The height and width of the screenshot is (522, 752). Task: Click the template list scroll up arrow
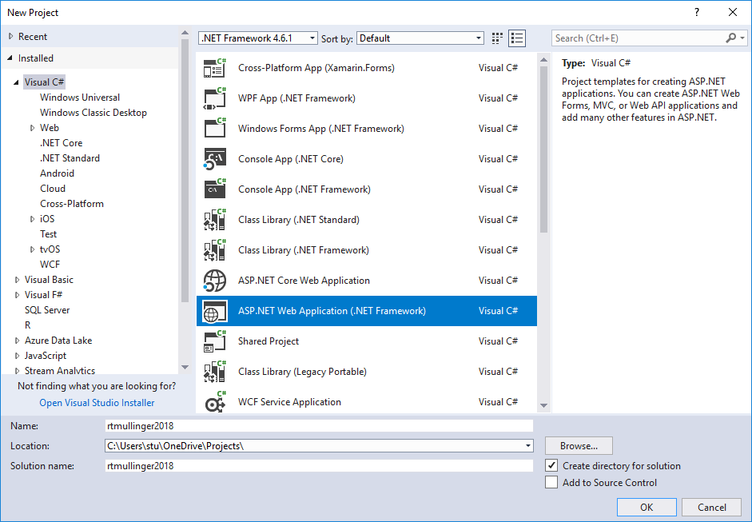pos(543,60)
